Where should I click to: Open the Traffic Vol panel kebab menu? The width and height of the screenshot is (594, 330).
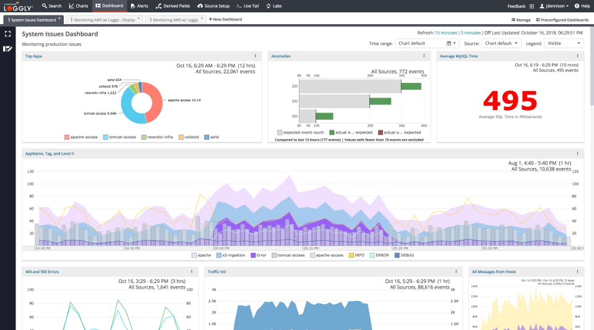pos(456,271)
